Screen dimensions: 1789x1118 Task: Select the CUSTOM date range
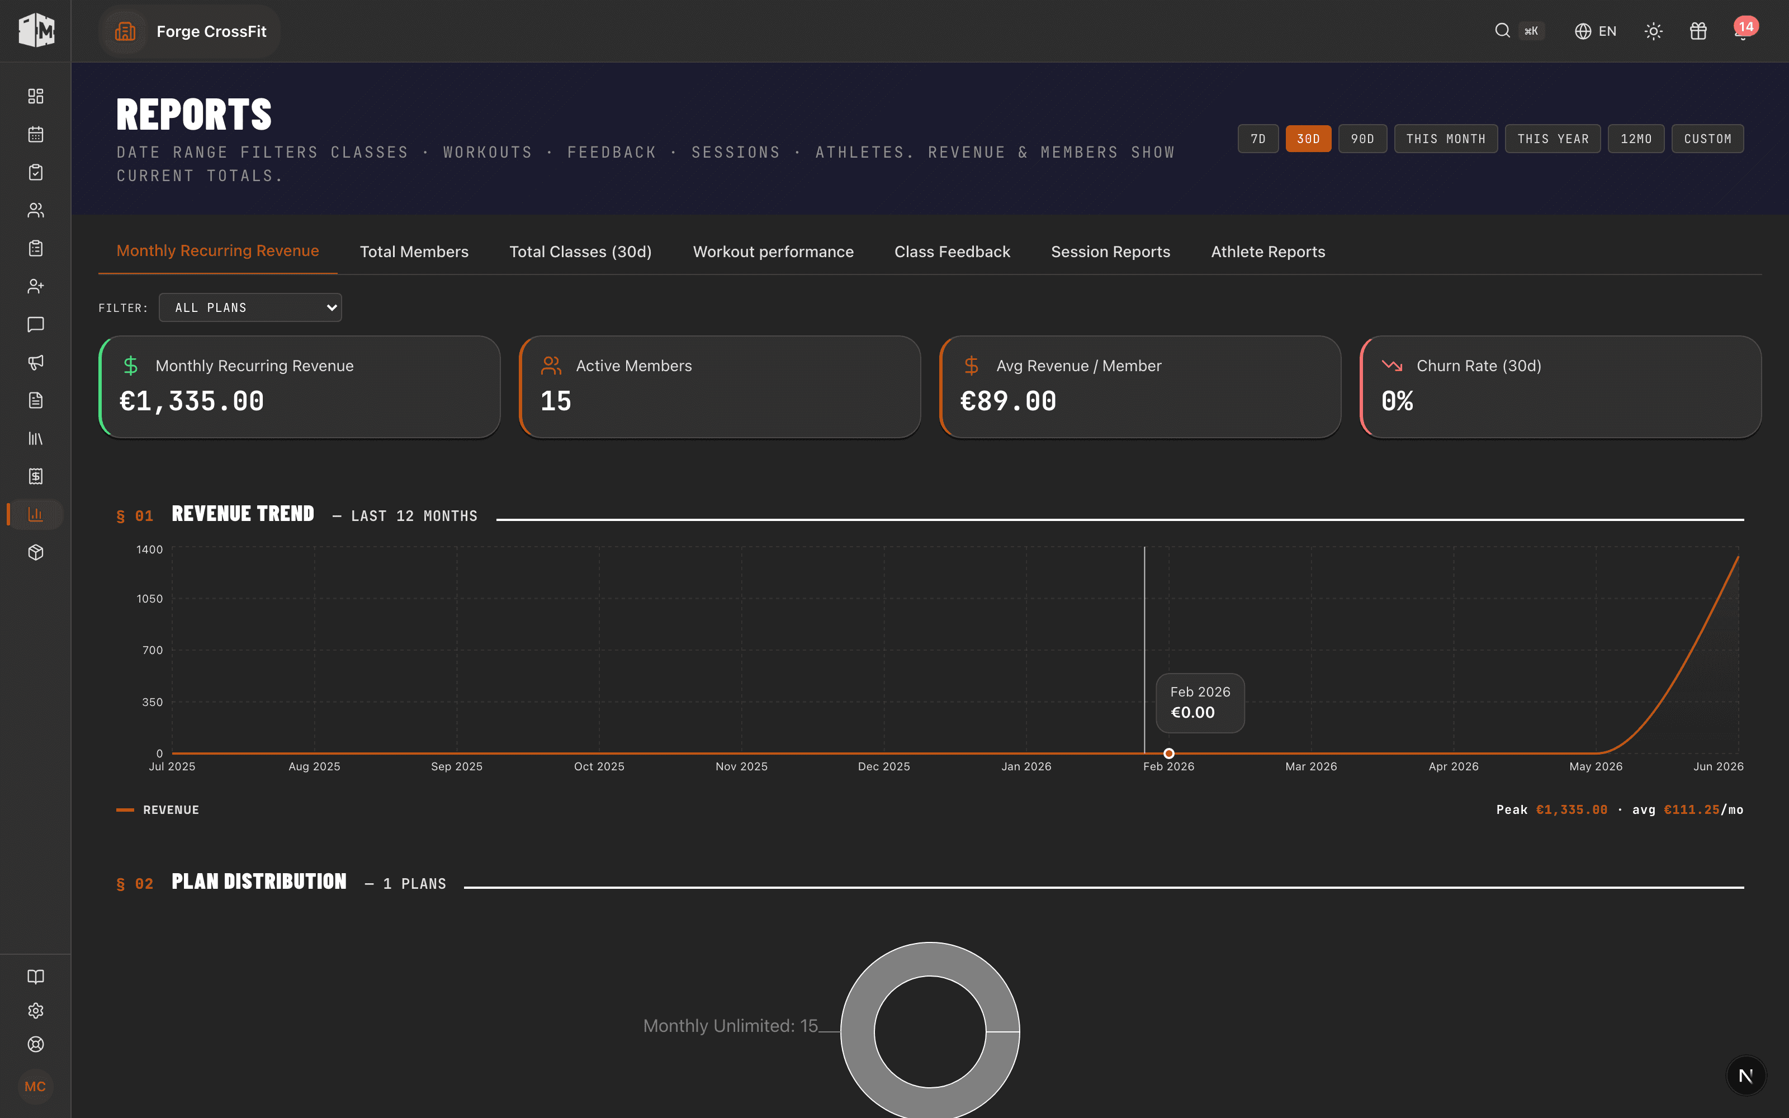pos(1708,139)
